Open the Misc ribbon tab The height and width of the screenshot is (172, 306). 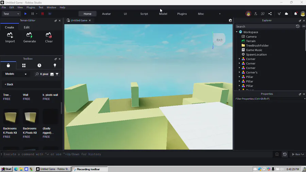click(x=201, y=14)
